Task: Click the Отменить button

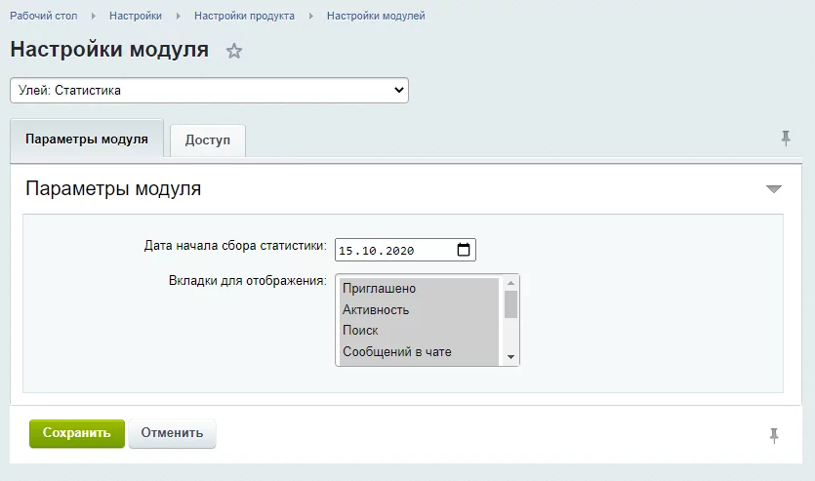Action: pyautogui.click(x=172, y=433)
